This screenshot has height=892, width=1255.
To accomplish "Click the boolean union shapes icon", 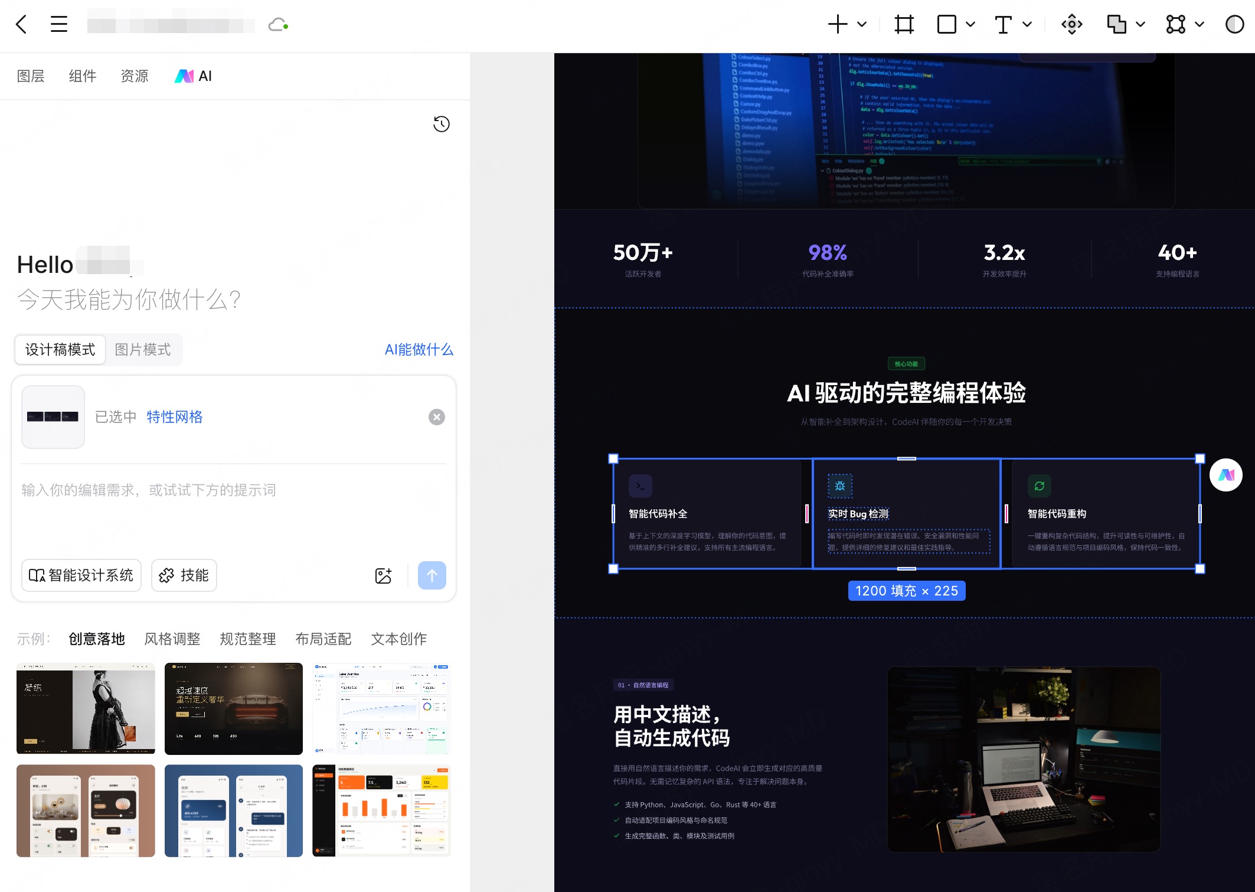I will pos(1116,24).
